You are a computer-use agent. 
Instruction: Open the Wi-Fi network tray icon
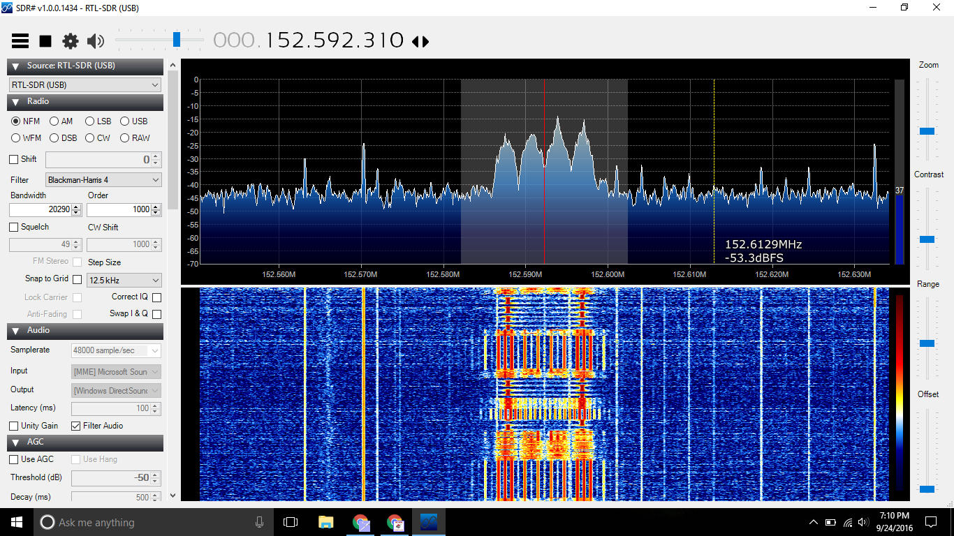[848, 522]
